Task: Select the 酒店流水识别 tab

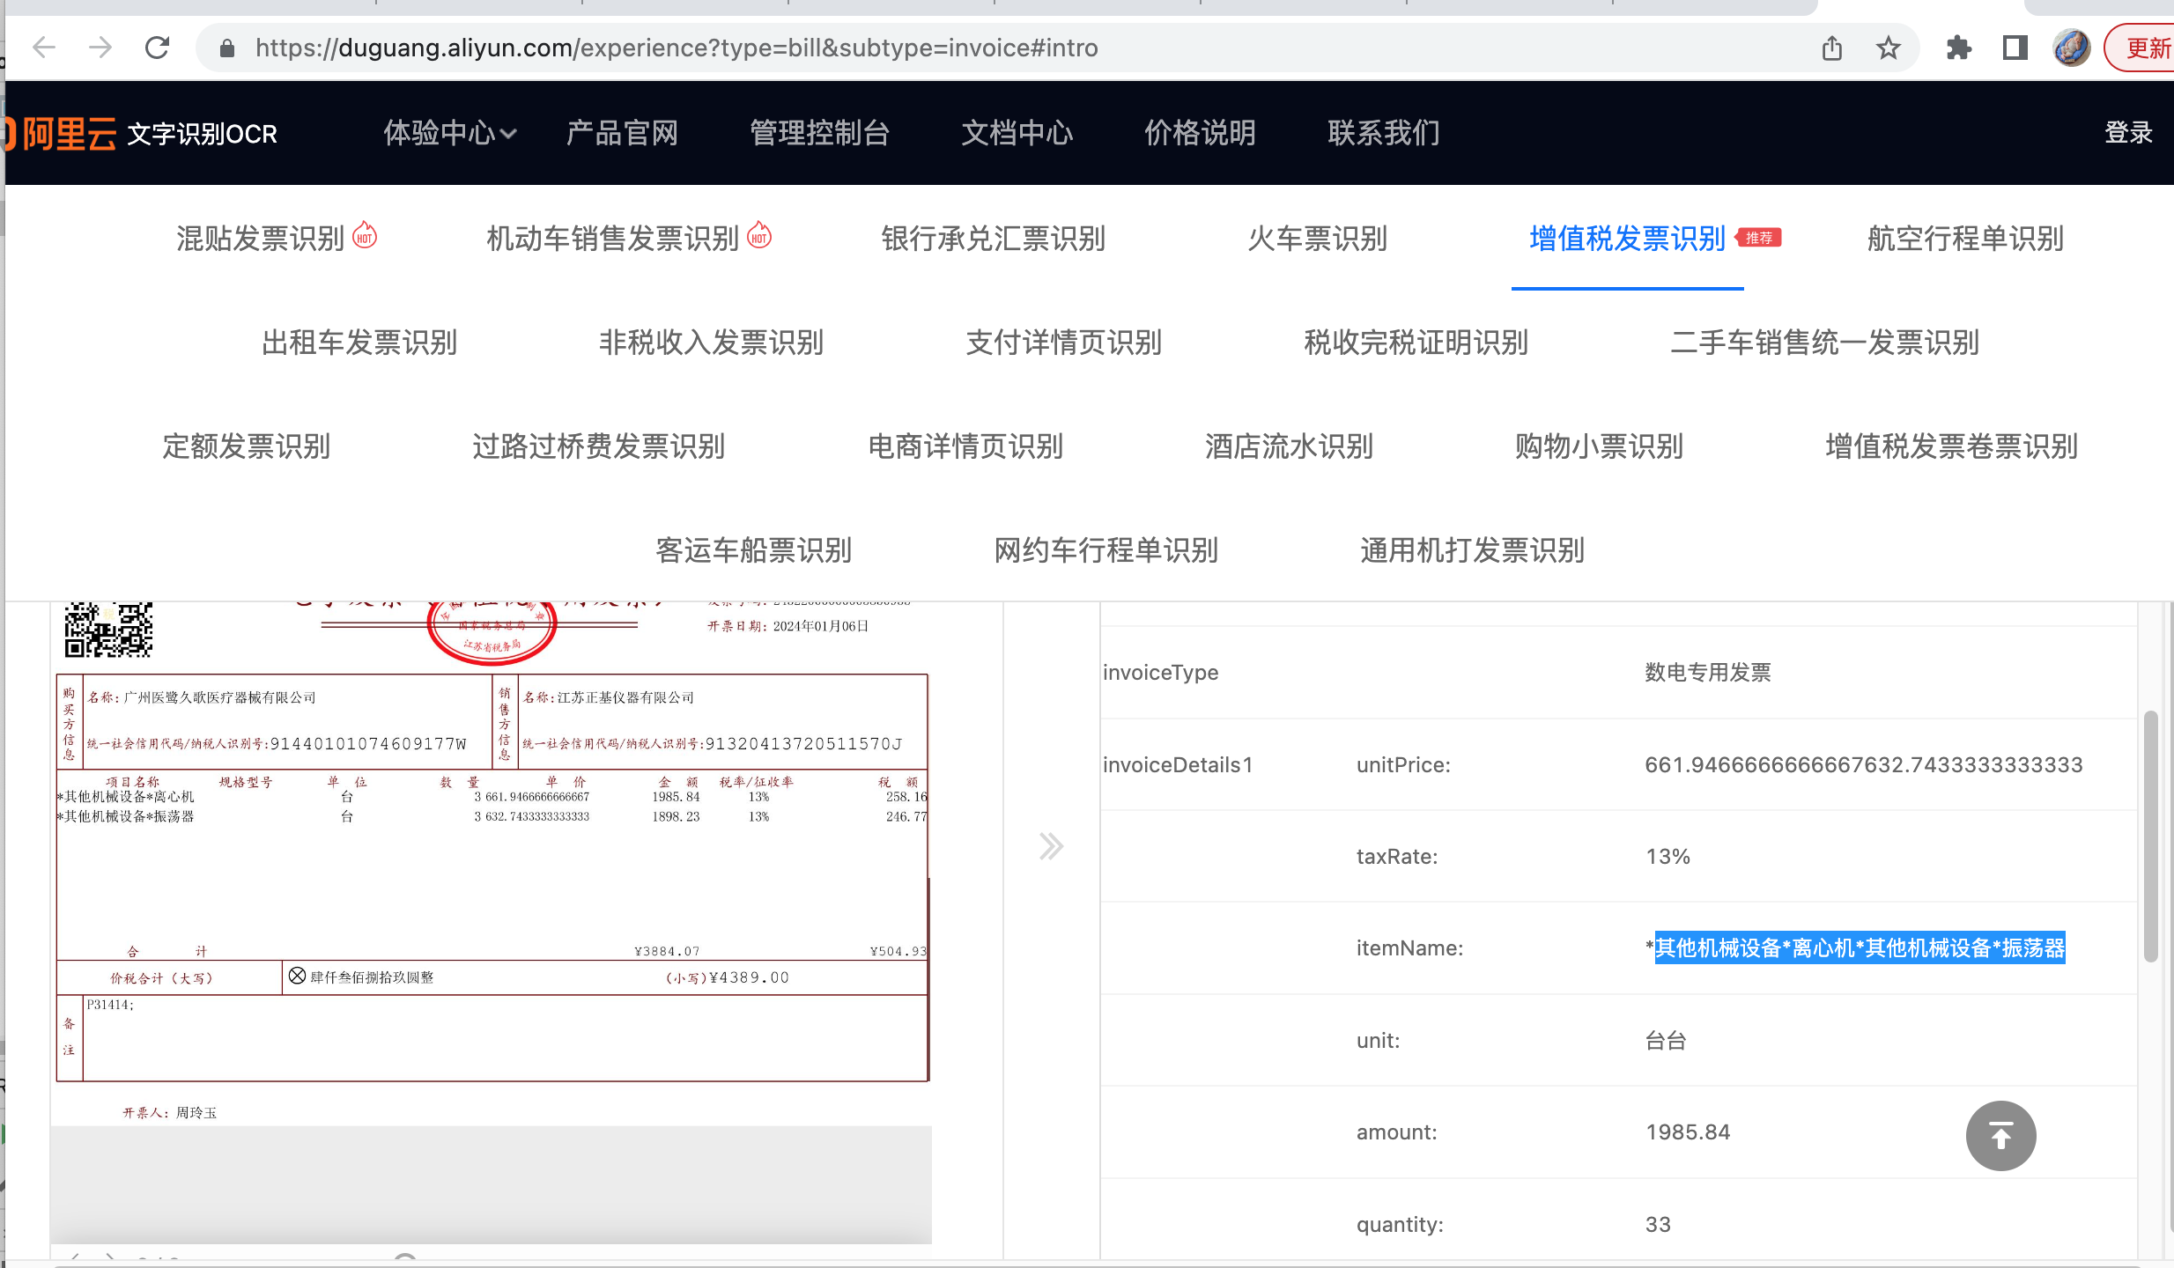Action: 1290,446
